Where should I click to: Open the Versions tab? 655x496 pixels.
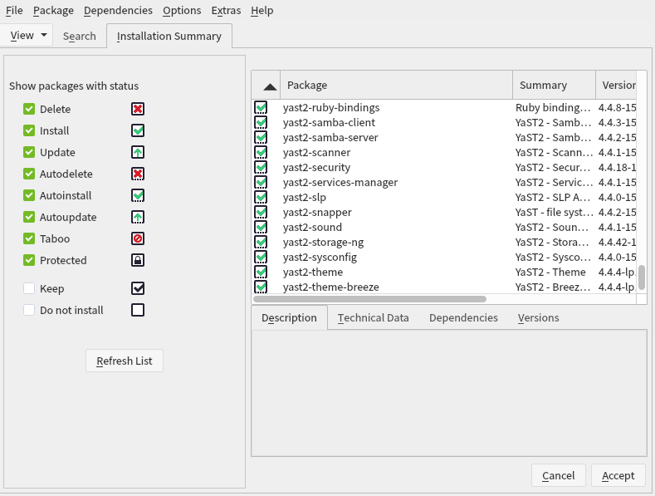pos(538,318)
